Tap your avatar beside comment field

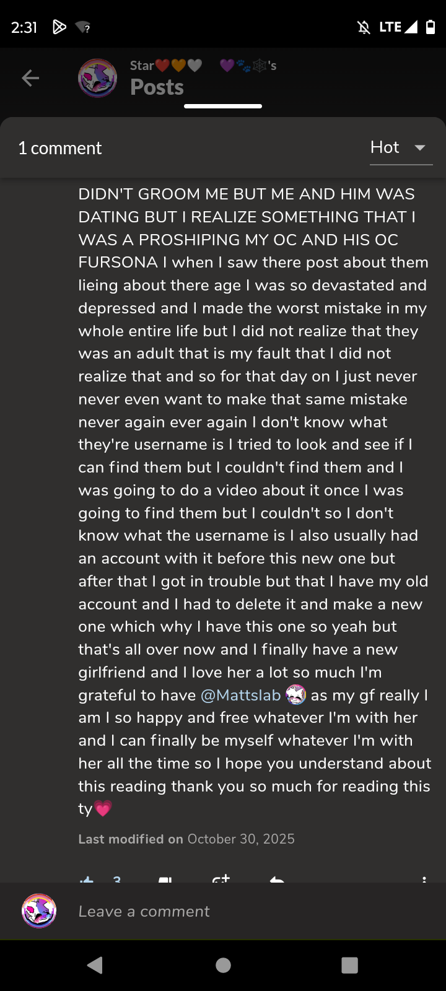(x=39, y=911)
